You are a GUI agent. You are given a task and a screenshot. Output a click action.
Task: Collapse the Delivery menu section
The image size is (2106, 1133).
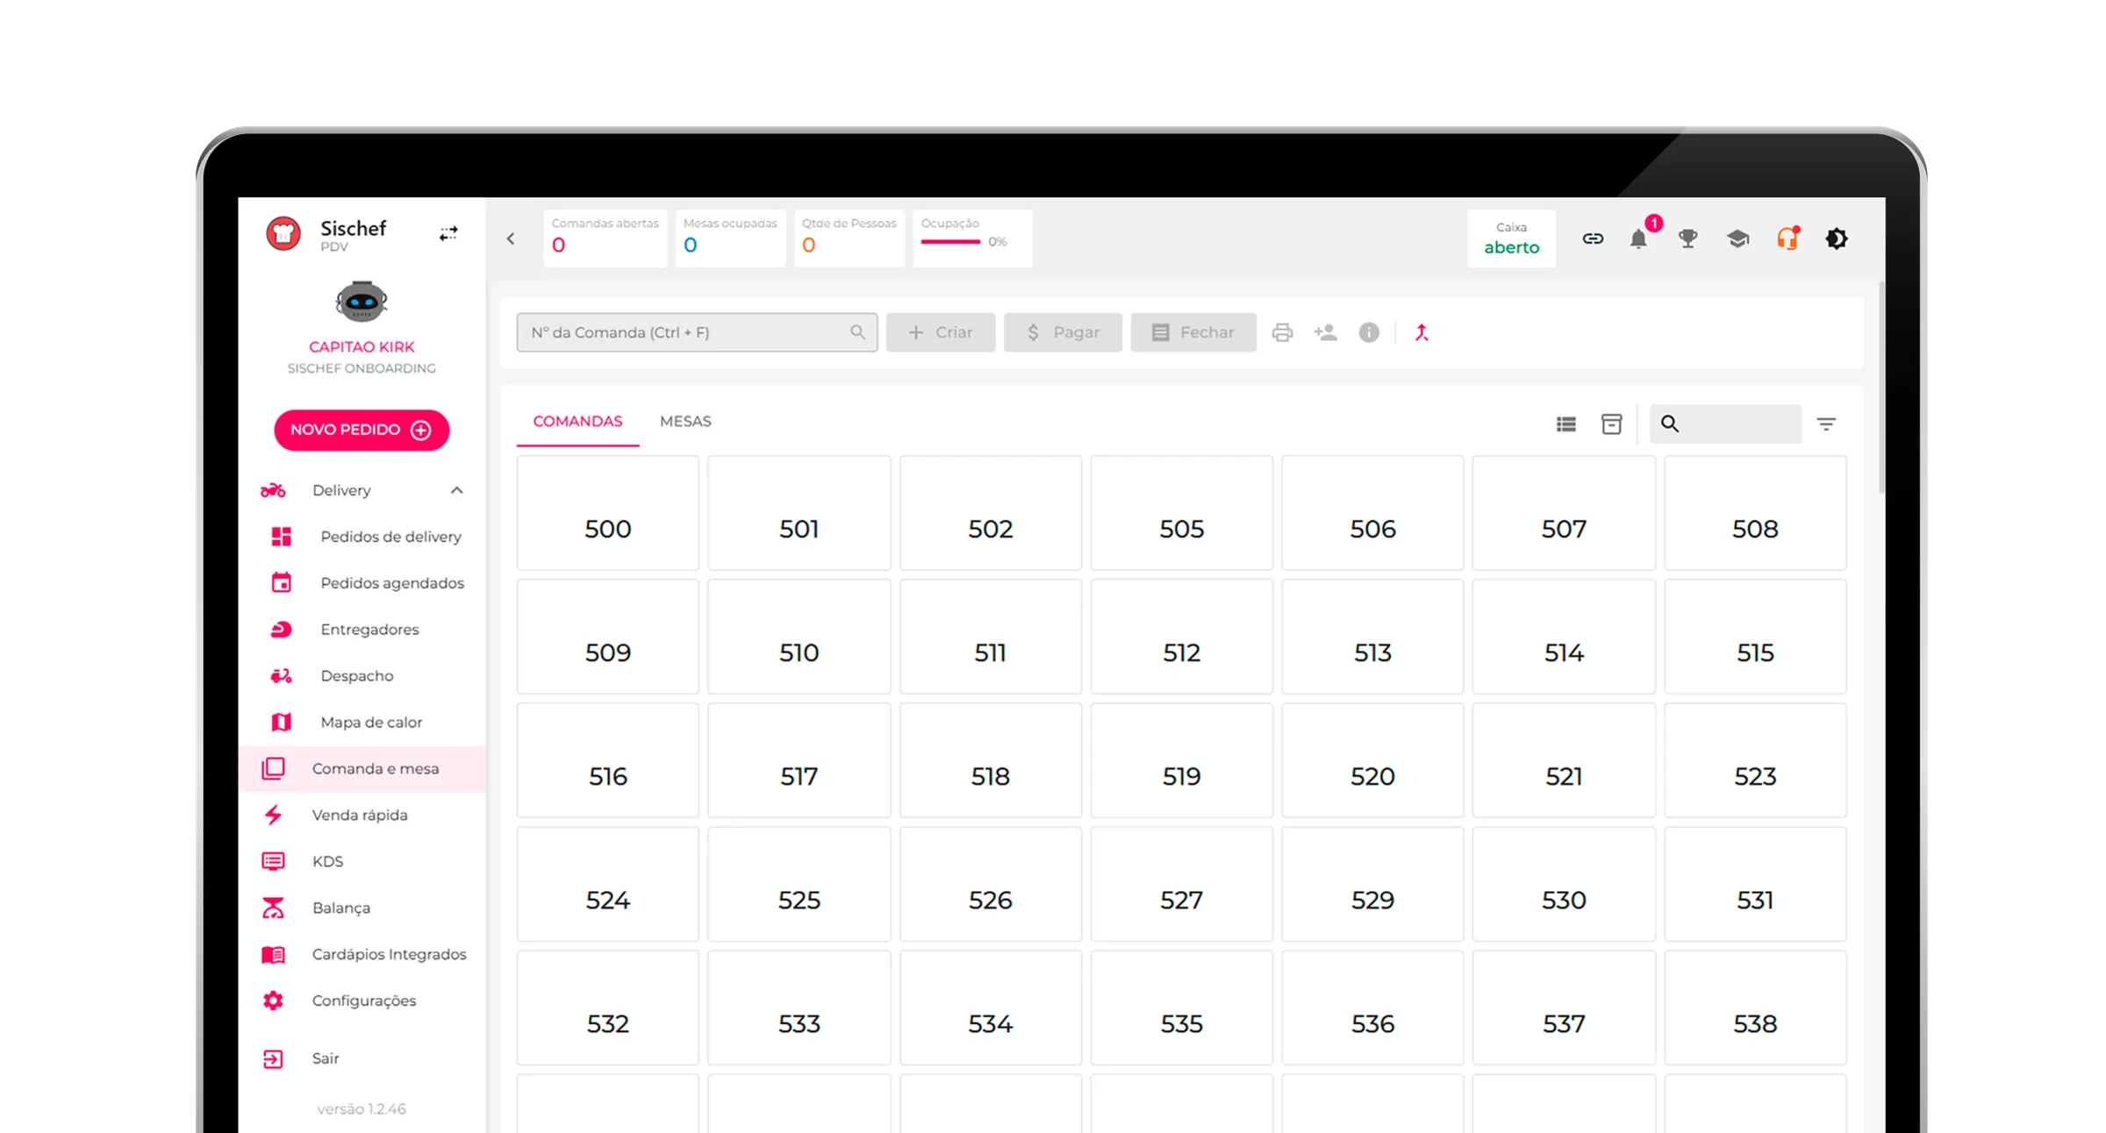click(x=456, y=490)
